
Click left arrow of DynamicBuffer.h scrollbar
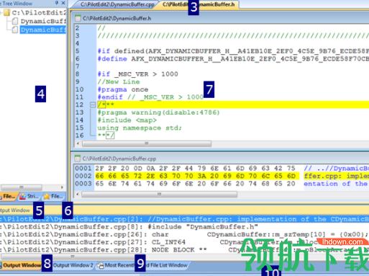78,143
